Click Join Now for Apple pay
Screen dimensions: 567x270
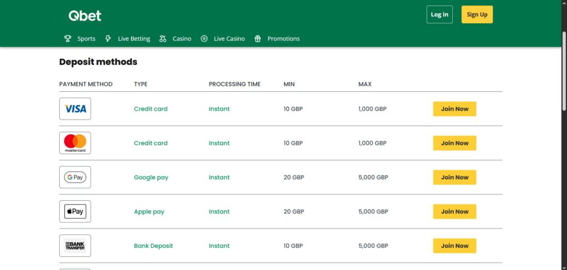pos(454,212)
